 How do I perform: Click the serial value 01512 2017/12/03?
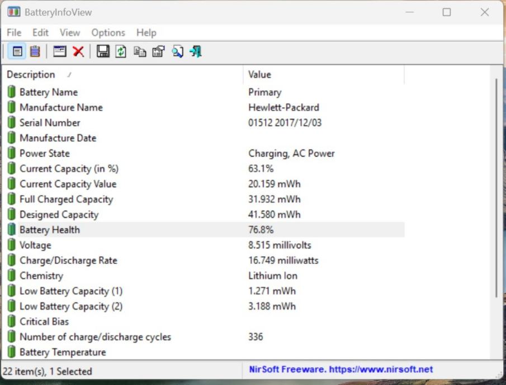[285, 123]
